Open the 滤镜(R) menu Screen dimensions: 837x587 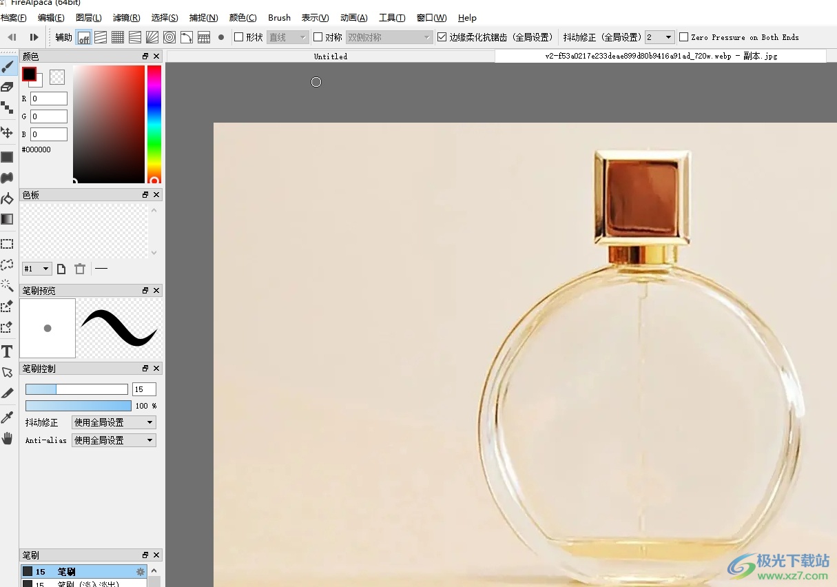[126, 18]
